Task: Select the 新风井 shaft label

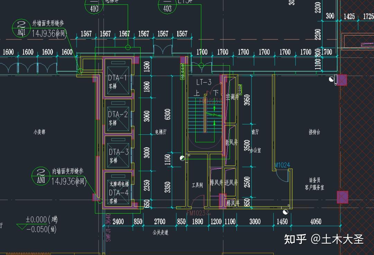Action: 231,142
